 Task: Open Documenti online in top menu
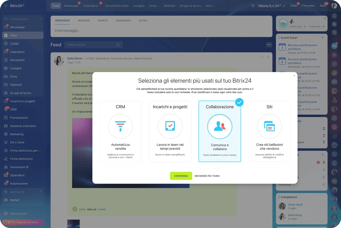pos(117,6)
